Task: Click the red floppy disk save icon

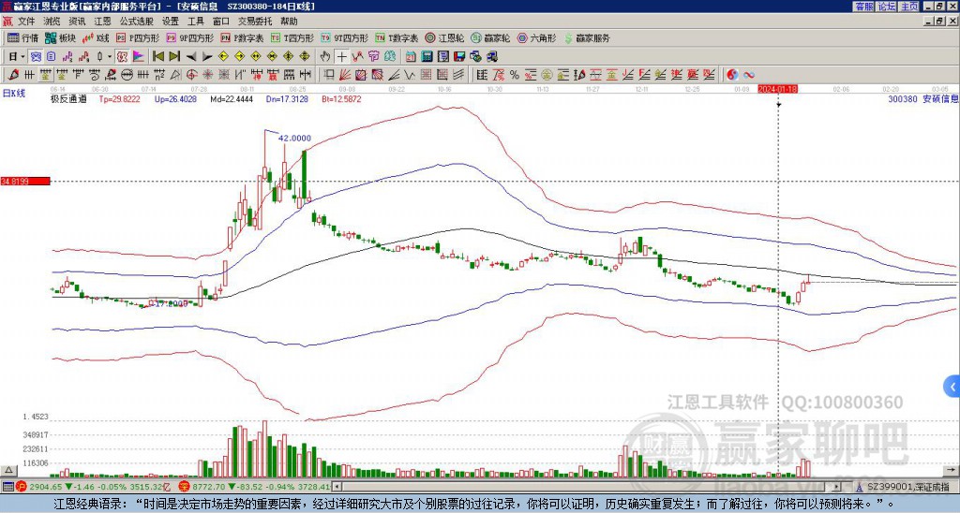Action: click(x=459, y=57)
